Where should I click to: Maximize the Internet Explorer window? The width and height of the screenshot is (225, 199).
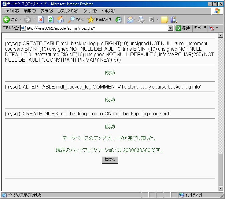215,4
